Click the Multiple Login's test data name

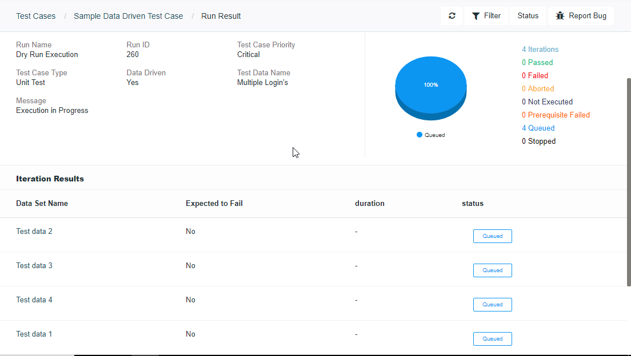point(262,82)
